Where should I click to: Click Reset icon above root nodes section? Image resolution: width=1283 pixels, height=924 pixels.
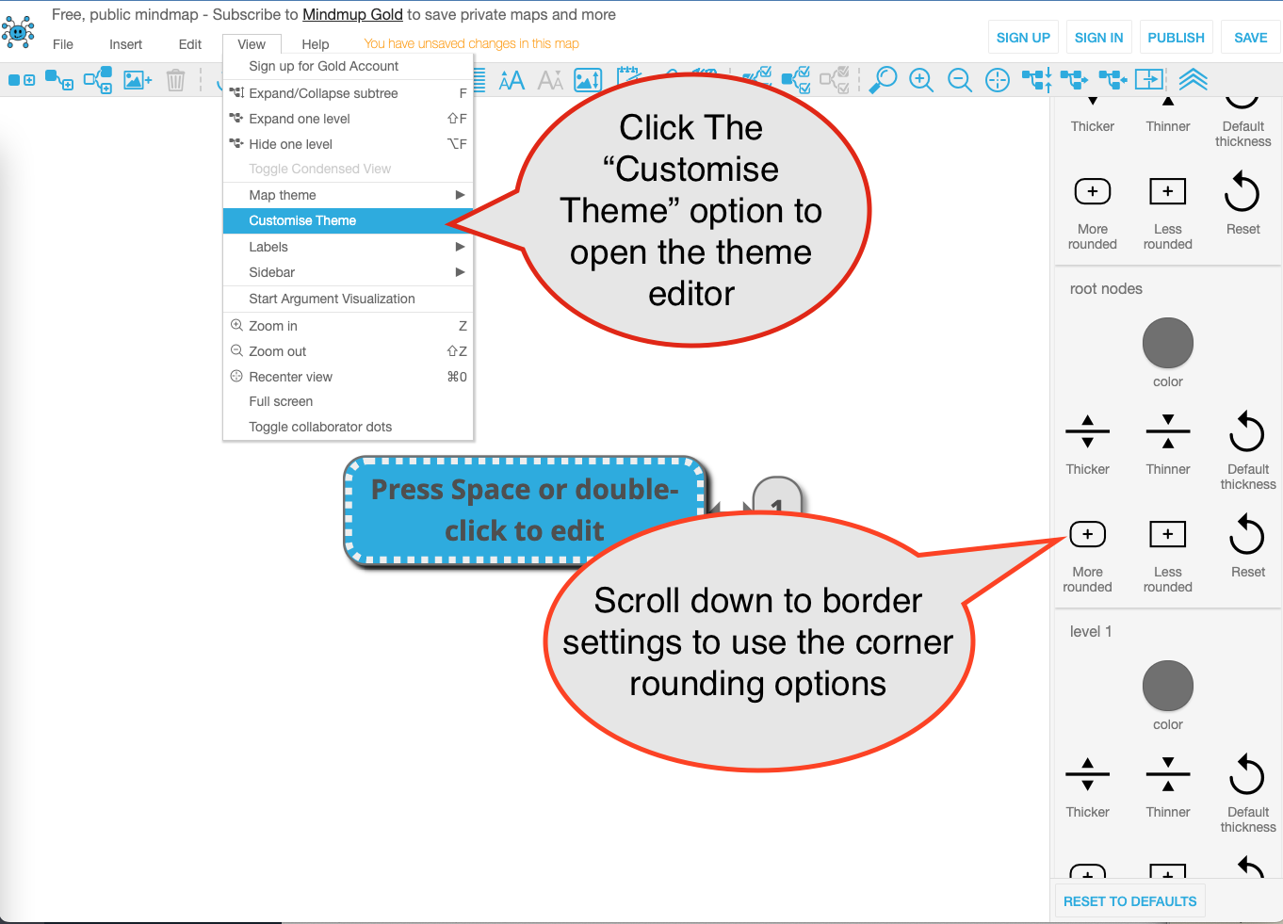(x=1242, y=191)
